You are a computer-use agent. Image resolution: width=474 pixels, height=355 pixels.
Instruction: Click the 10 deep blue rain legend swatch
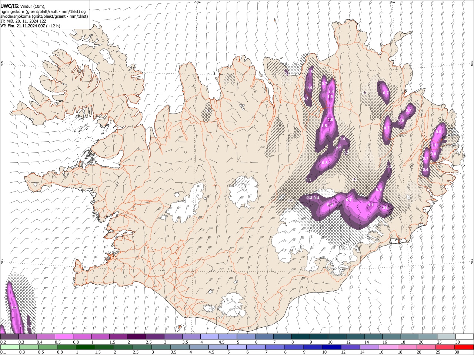click(x=331, y=347)
